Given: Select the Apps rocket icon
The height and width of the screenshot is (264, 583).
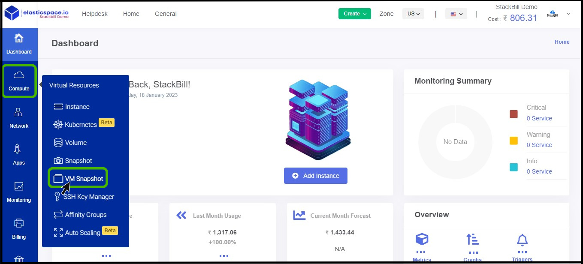Looking at the screenshot, I should pyautogui.click(x=18, y=150).
